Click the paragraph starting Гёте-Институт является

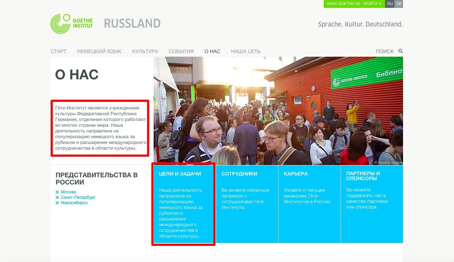[x=101, y=128]
